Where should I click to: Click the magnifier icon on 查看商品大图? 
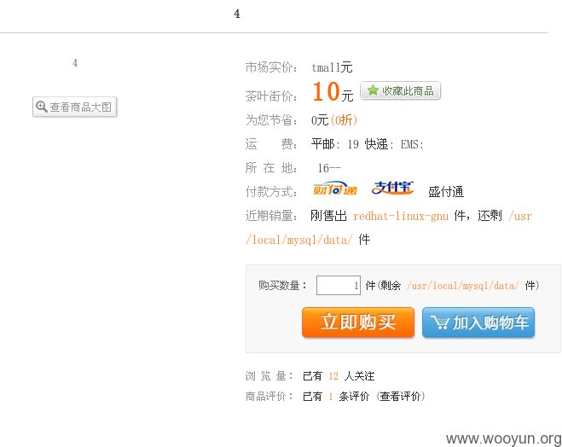[x=42, y=107]
